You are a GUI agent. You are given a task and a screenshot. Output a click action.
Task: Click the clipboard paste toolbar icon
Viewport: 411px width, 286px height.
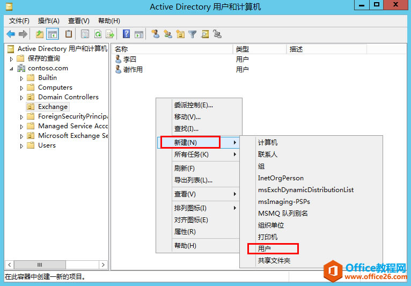coord(69,34)
